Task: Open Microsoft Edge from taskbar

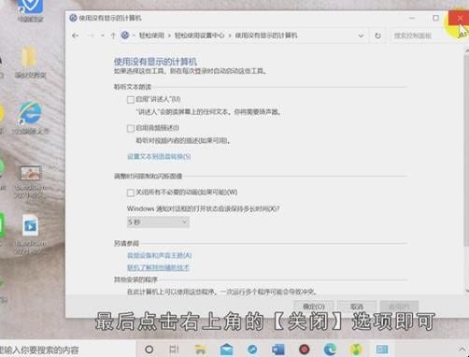Action: [330, 350]
